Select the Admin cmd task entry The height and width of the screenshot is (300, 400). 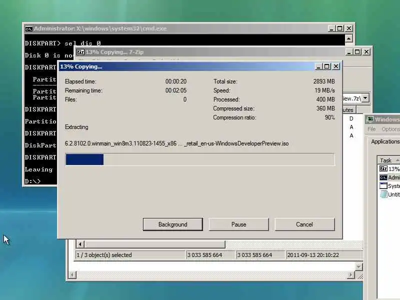point(389,177)
